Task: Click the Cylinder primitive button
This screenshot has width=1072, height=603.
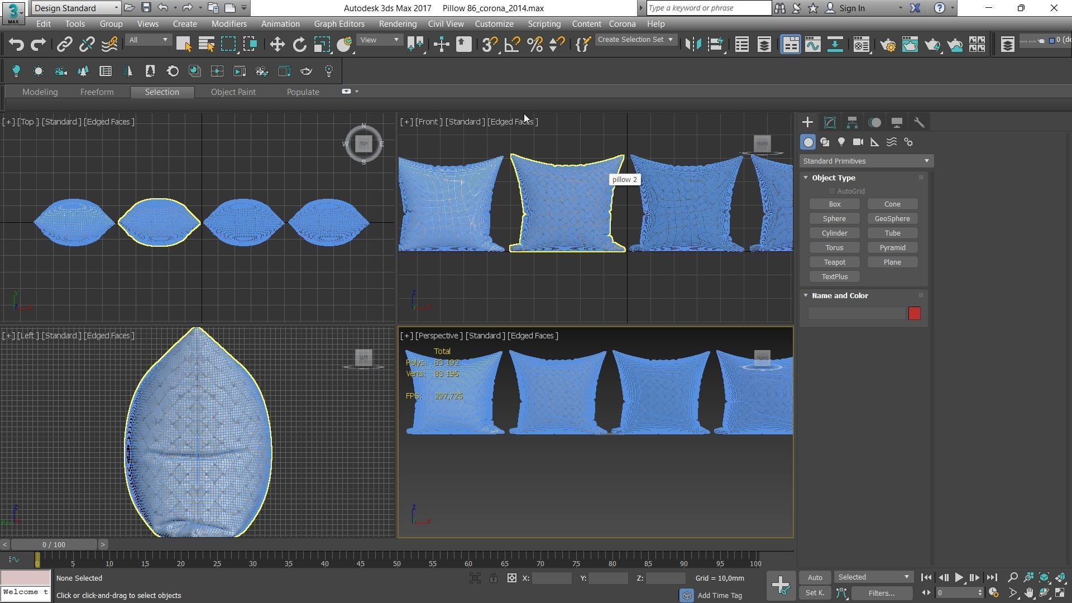Action: pos(834,233)
